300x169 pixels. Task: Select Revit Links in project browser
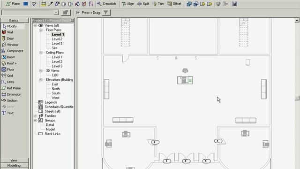pos(50,134)
